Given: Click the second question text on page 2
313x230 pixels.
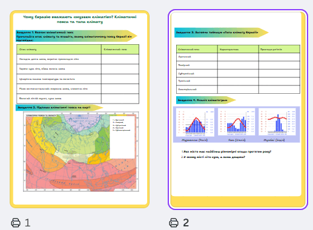Looking at the screenshot, I should (213, 157).
